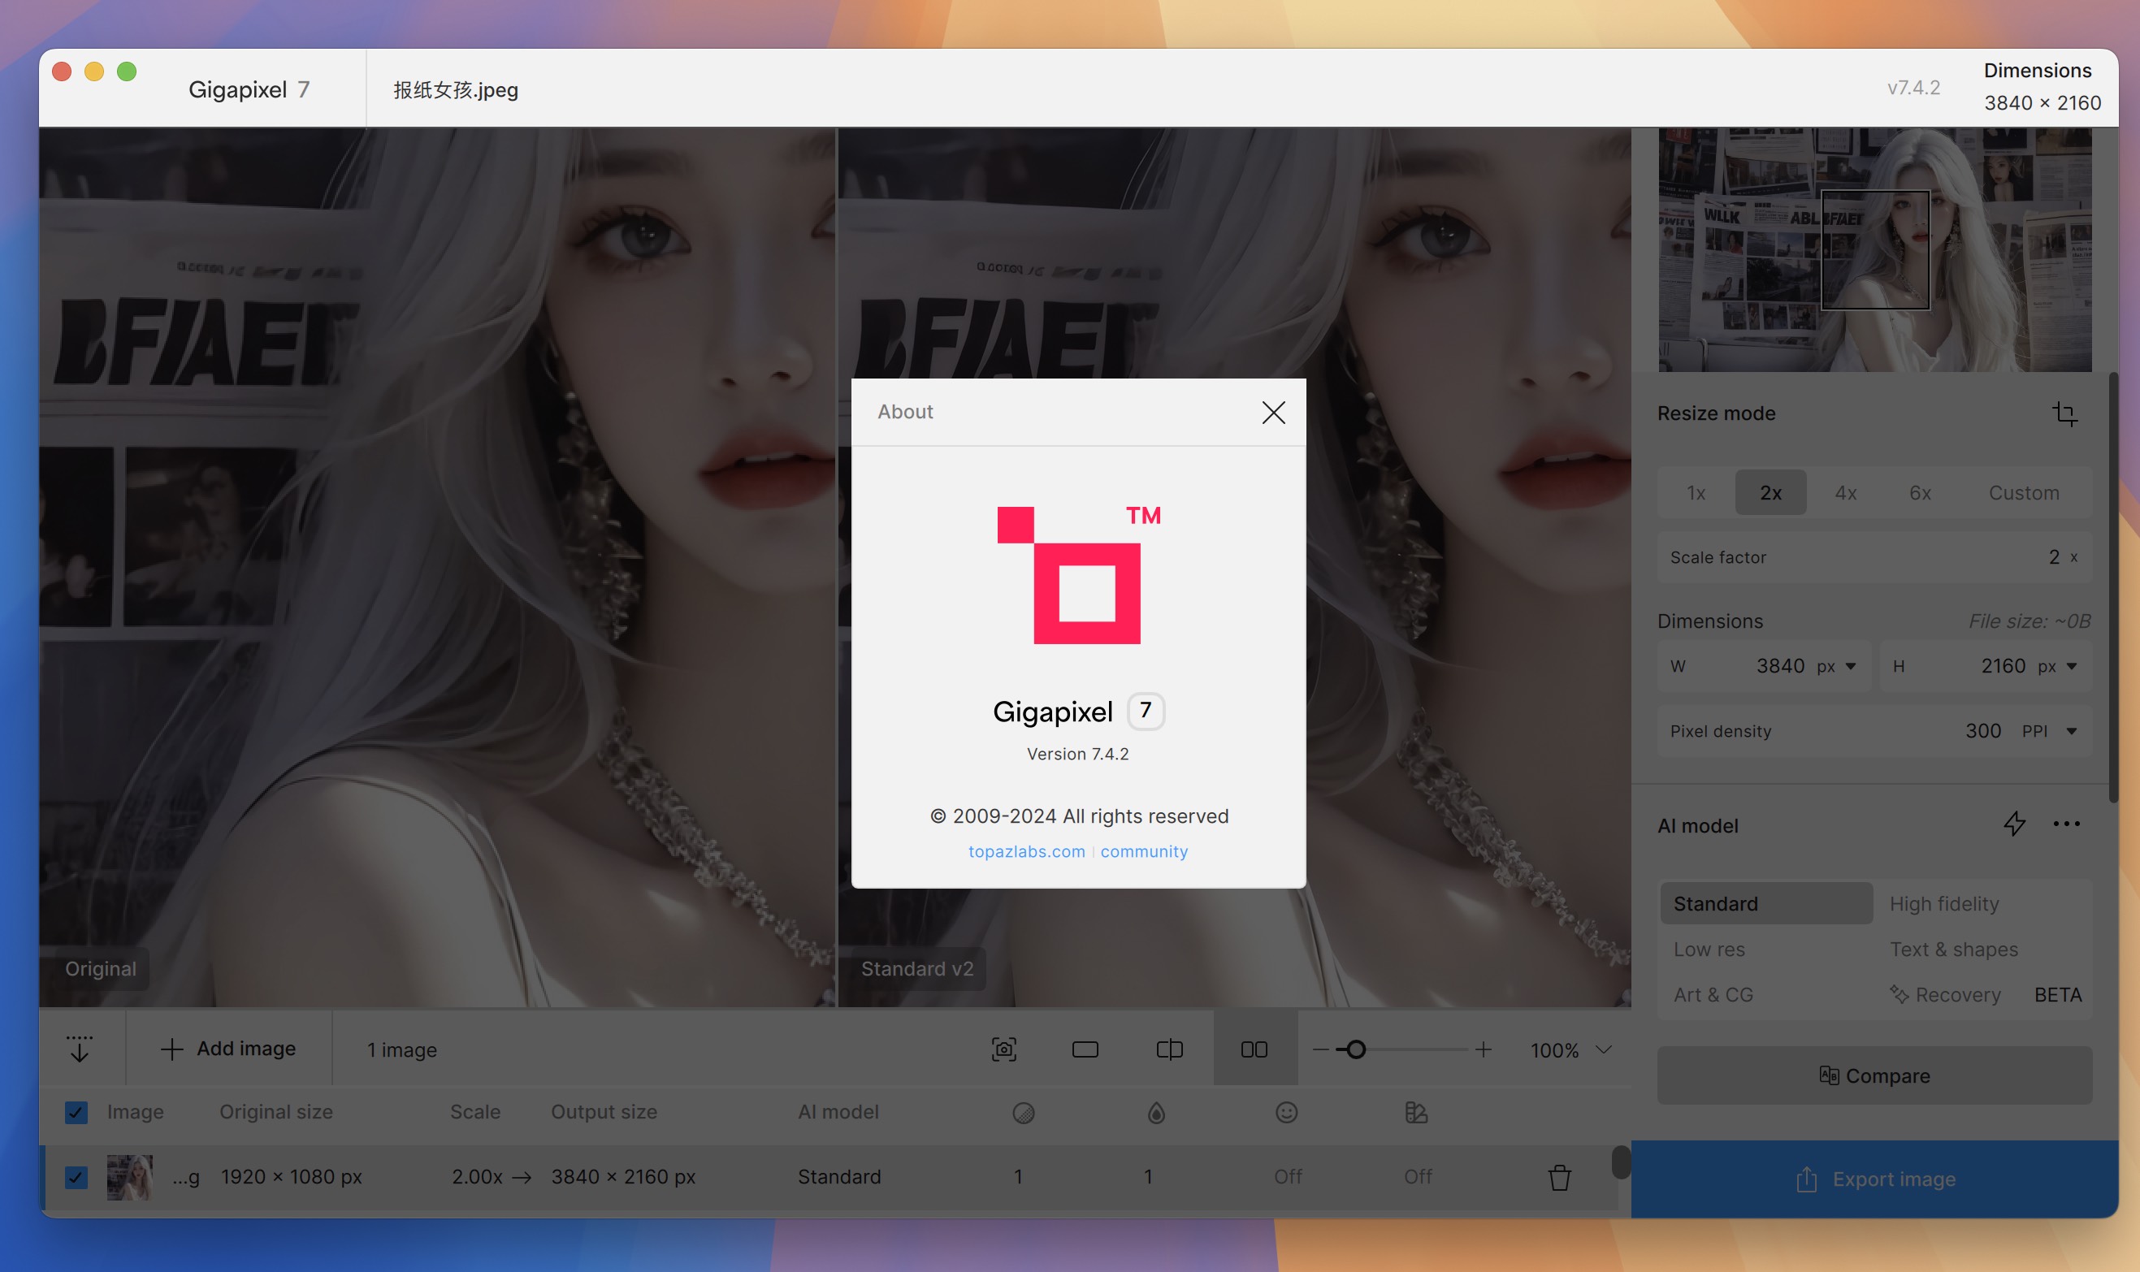2140x1272 pixels.
Task: Click the Export image button icon
Action: click(x=1807, y=1179)
